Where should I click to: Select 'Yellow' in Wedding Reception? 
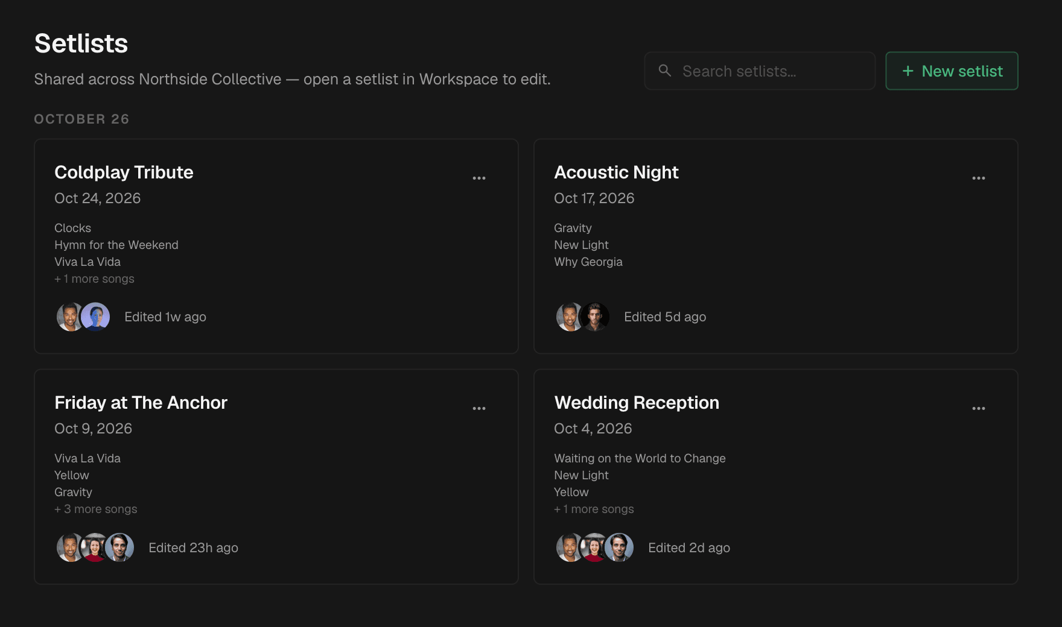pos(571,492)
